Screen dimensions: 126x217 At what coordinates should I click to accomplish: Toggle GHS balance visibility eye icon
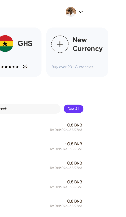(x=25, y=67)
